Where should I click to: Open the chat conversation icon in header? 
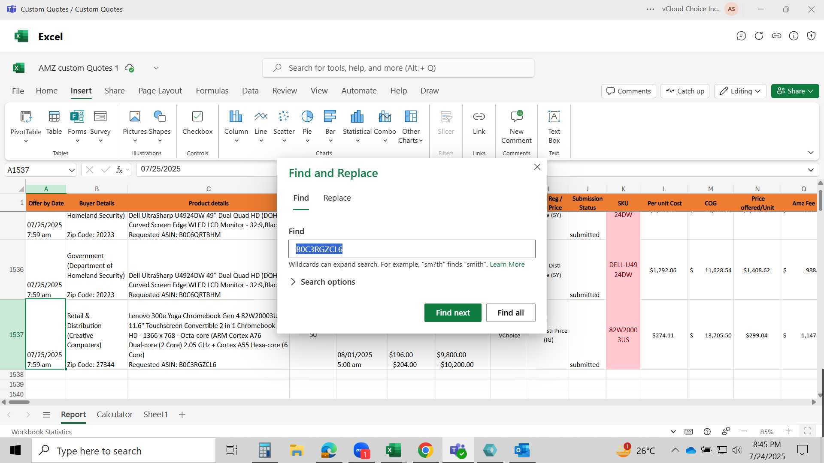click(x=741, y=36)
